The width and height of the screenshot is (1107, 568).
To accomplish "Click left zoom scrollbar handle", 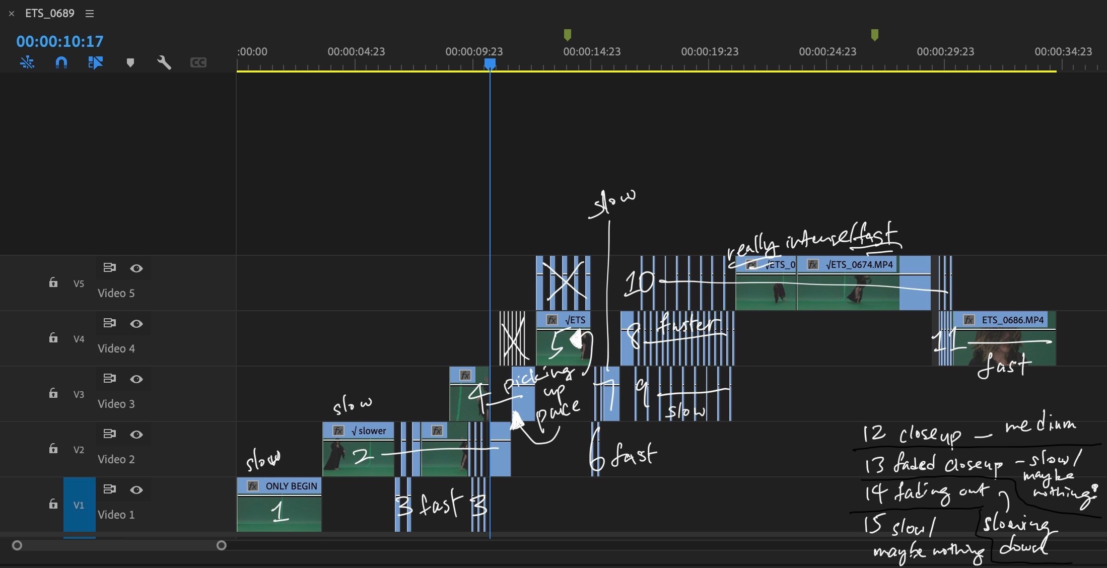I will point(17,545).
